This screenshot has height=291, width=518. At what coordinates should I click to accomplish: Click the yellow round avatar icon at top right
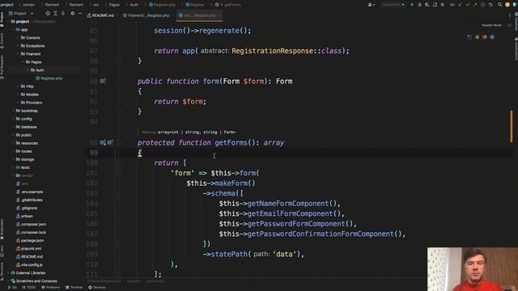tap(507, 5)
